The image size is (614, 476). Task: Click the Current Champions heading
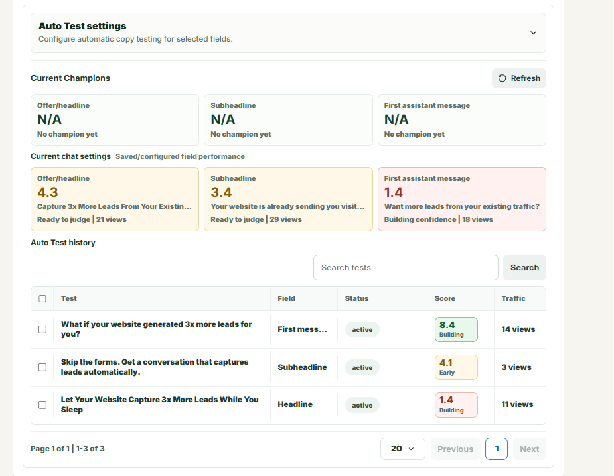70,78
